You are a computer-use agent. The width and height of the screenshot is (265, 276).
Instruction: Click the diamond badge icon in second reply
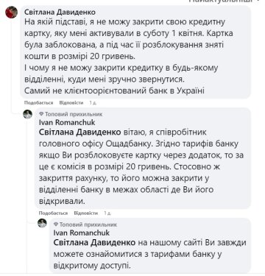56,224
